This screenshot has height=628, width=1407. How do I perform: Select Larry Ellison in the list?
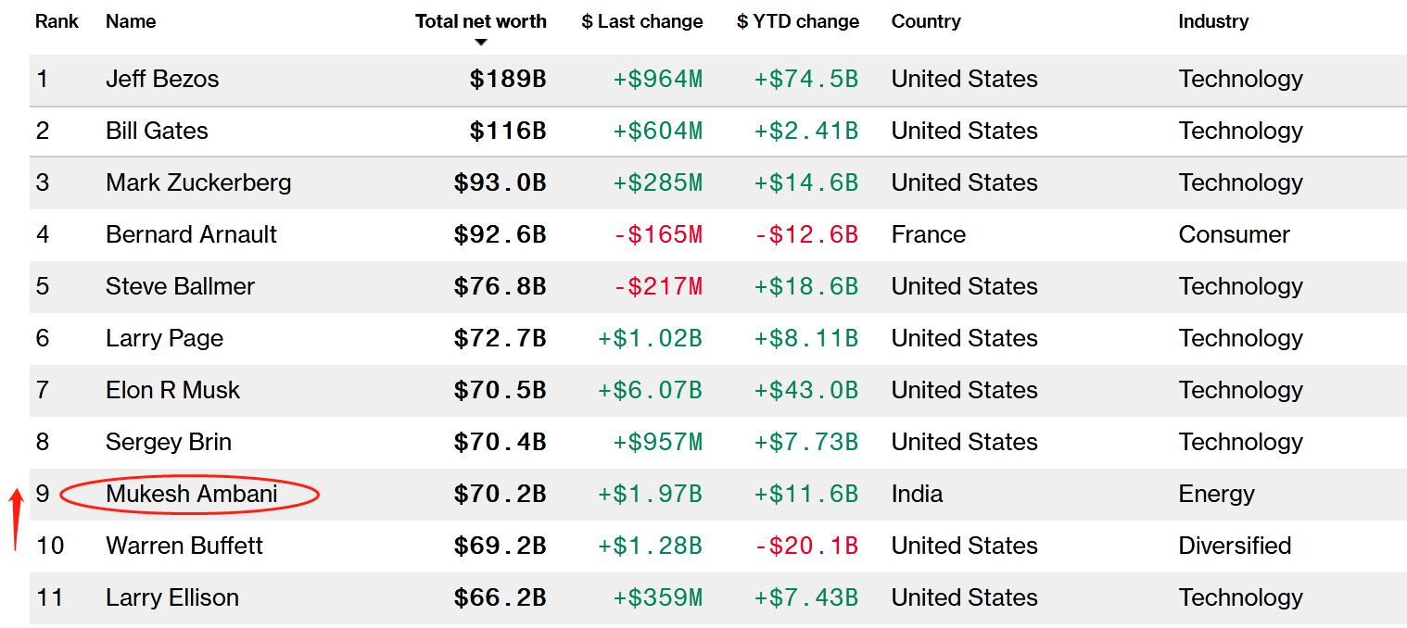tap(172, 597)
